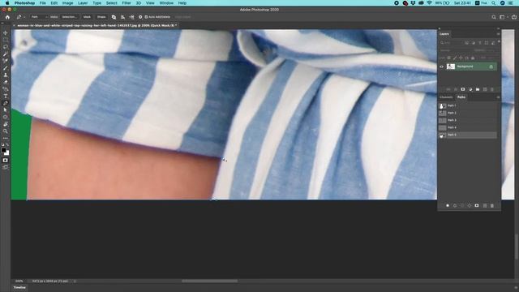Select the Path Selection arrow tool

coord(6,110)
